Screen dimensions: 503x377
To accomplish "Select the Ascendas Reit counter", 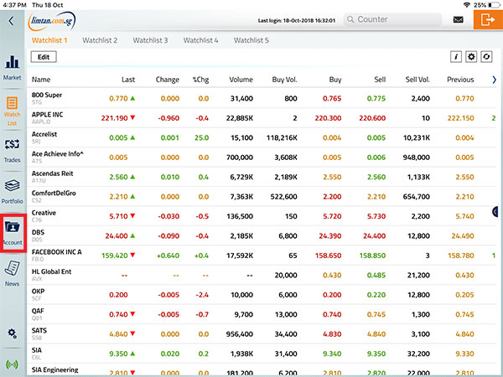I will 52,173.
